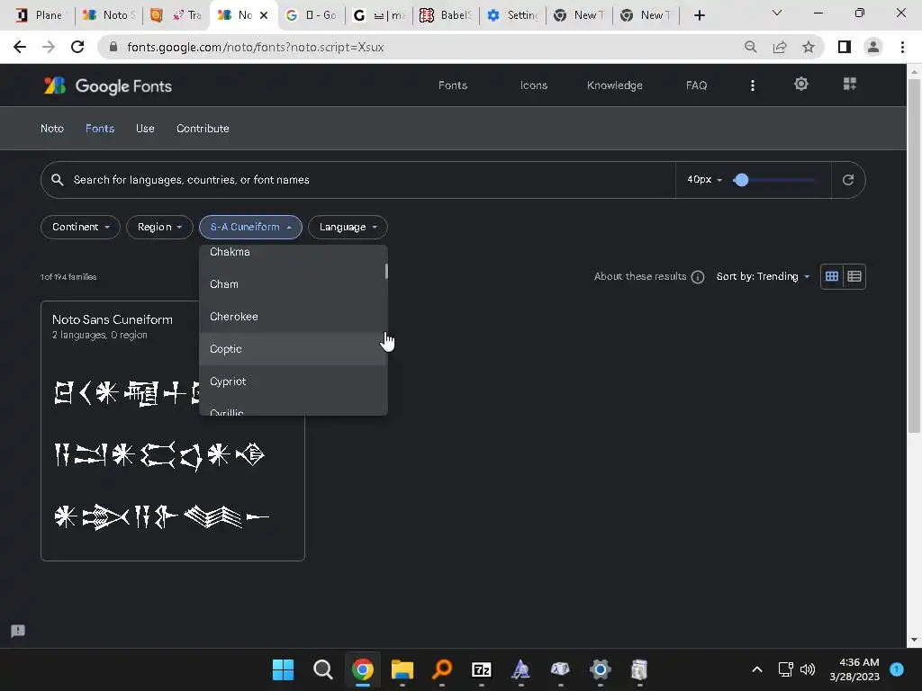
Task: Open Windows taskbar search
Action: coord(323,669)
